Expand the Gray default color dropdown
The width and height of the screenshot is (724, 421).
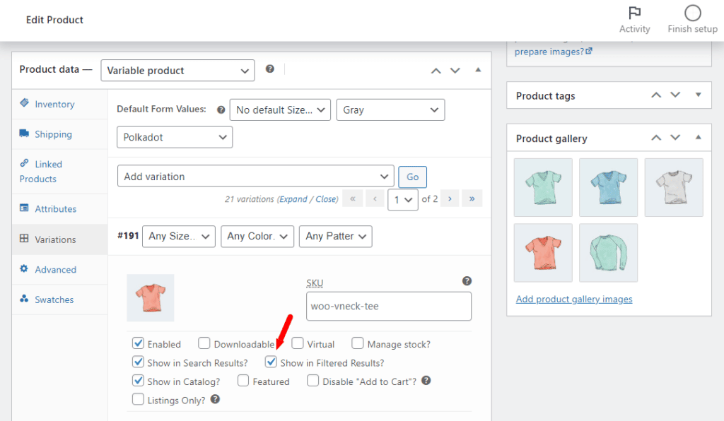point(390,109)
